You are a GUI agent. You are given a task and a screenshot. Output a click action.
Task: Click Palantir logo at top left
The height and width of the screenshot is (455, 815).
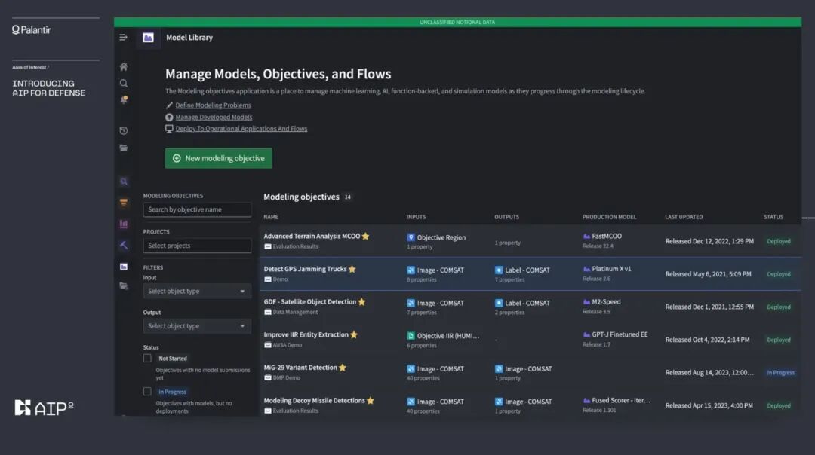point(31,30)
